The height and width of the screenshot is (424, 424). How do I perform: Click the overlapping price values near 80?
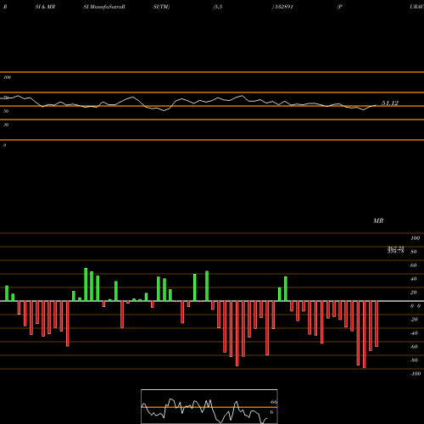coord(395,249)
